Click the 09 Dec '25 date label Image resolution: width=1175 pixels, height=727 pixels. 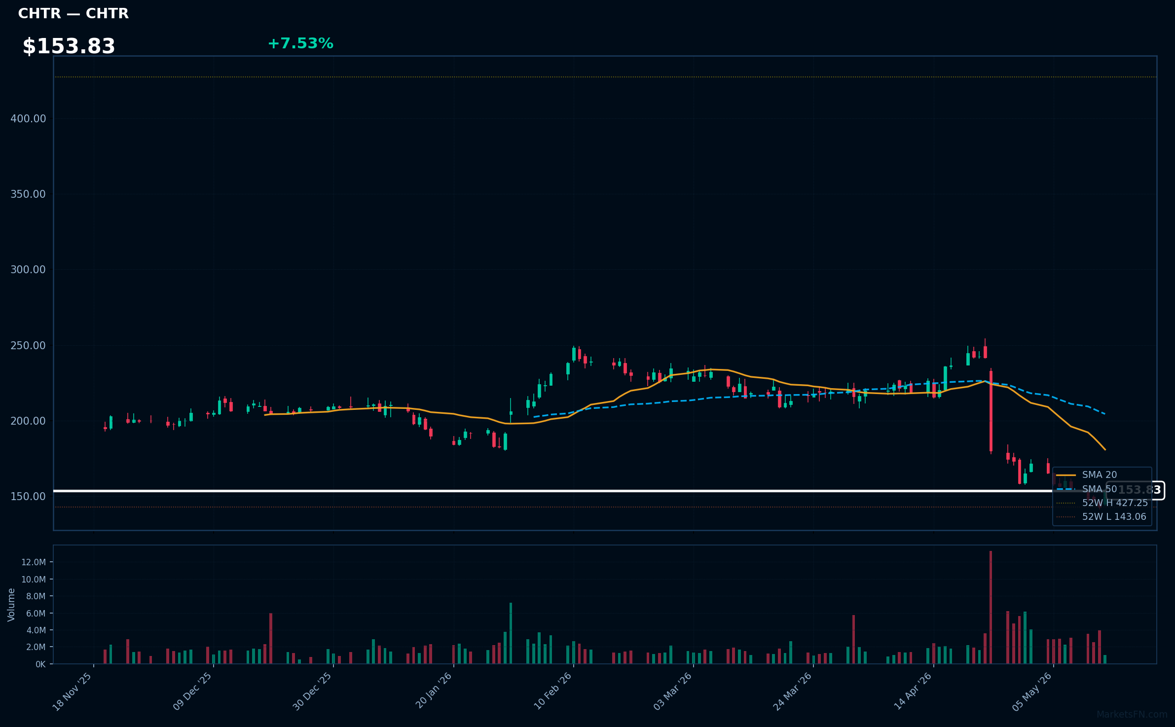(192, 691)
